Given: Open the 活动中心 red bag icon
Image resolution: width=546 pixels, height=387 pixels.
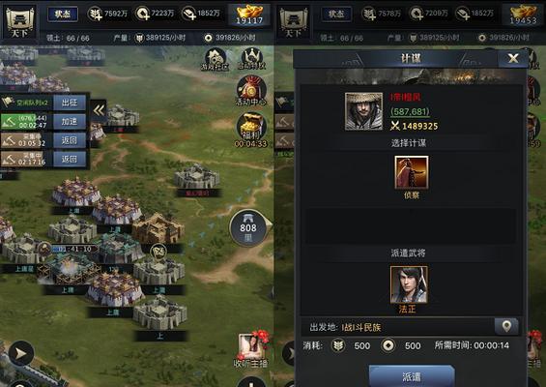Looking at the screenshot, I should tap(250, 90).
